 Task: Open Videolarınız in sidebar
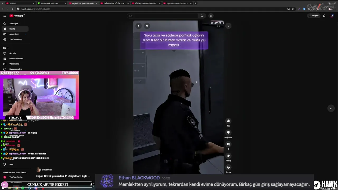click(15, 64)
